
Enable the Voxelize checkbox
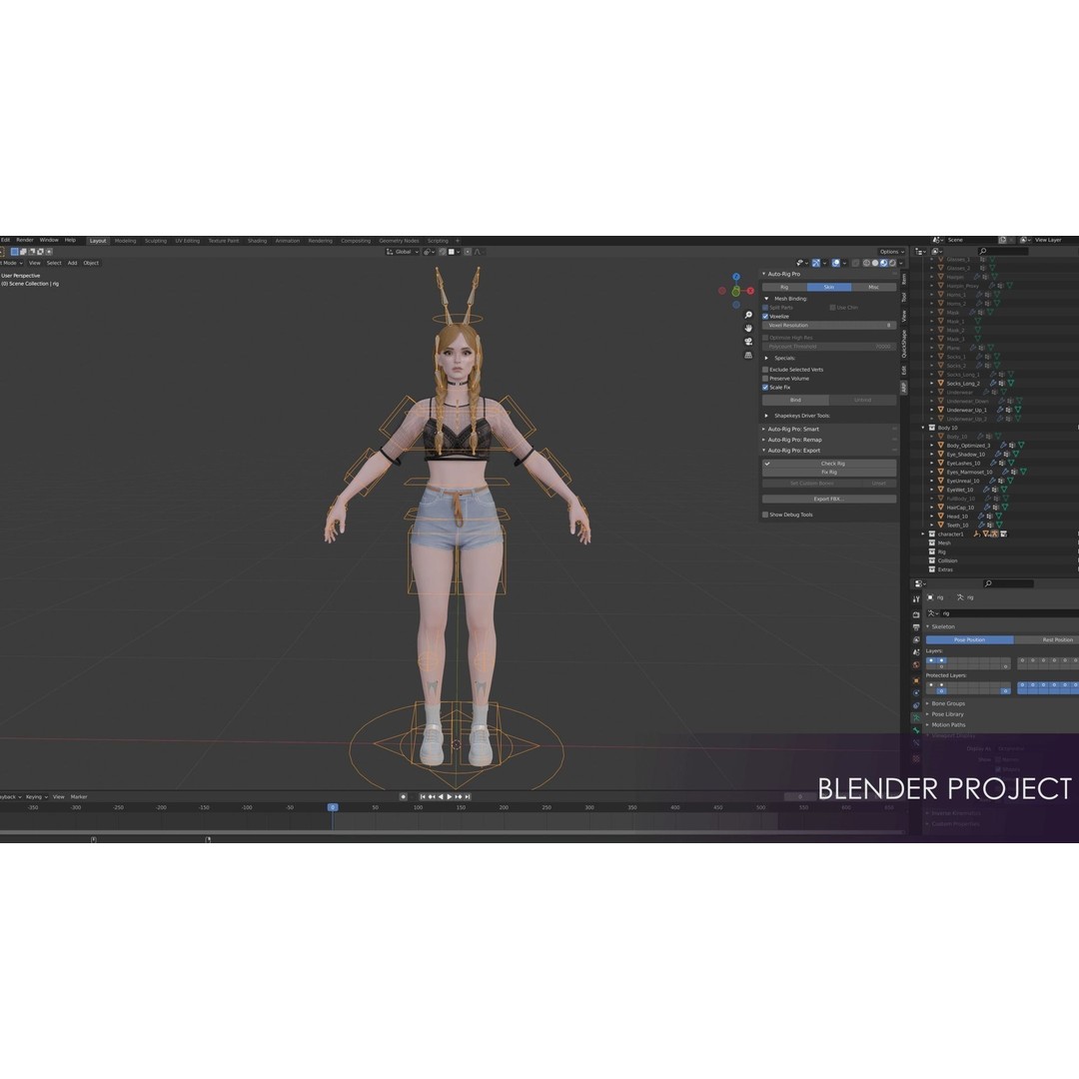point(765,317)
